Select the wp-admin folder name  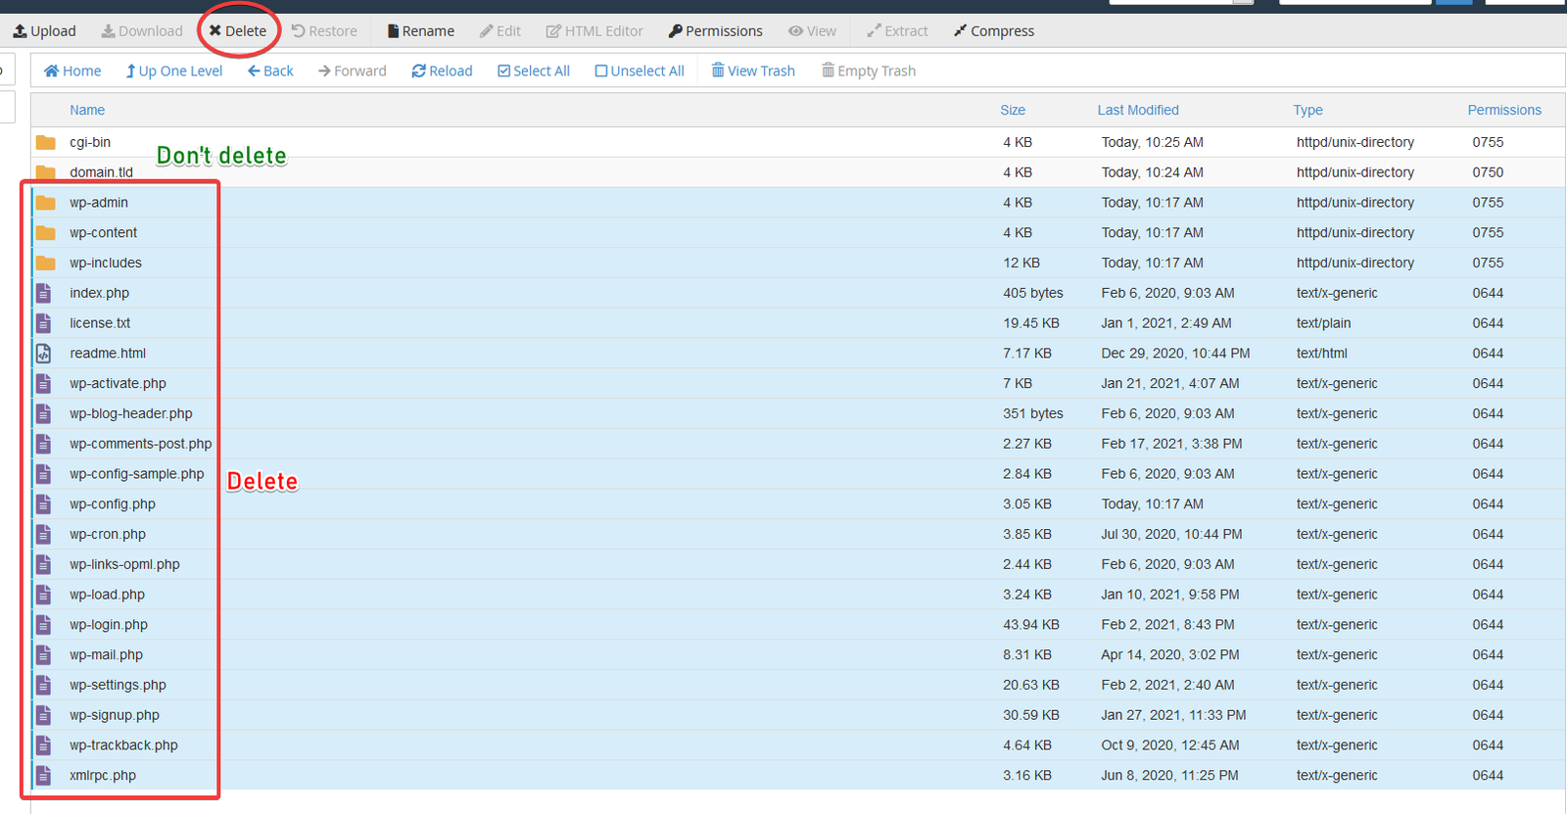pos(99,203)
